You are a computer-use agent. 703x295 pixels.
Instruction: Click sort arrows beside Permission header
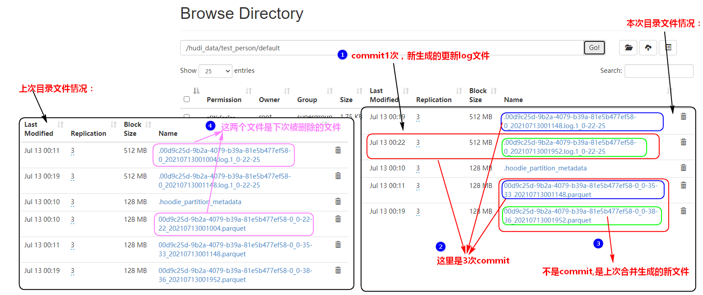[x=249, y=91]
